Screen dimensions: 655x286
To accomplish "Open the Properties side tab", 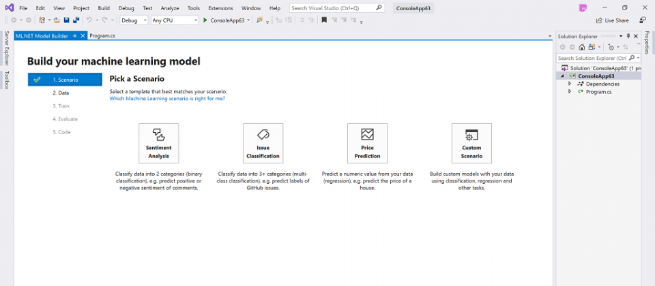I will point(647,42).
